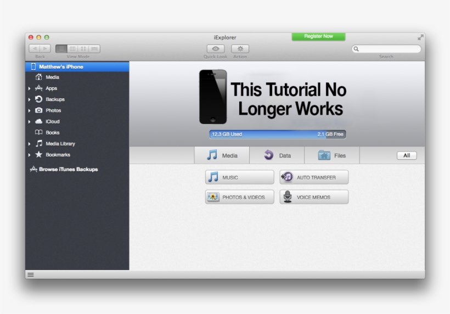Screen dimensions: 450x314
Task: Click the Media house icon in sidebar
Action: (x=38, y=77)
